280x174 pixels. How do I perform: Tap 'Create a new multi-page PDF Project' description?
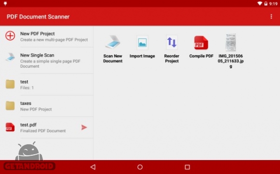(x=54, y=39)
